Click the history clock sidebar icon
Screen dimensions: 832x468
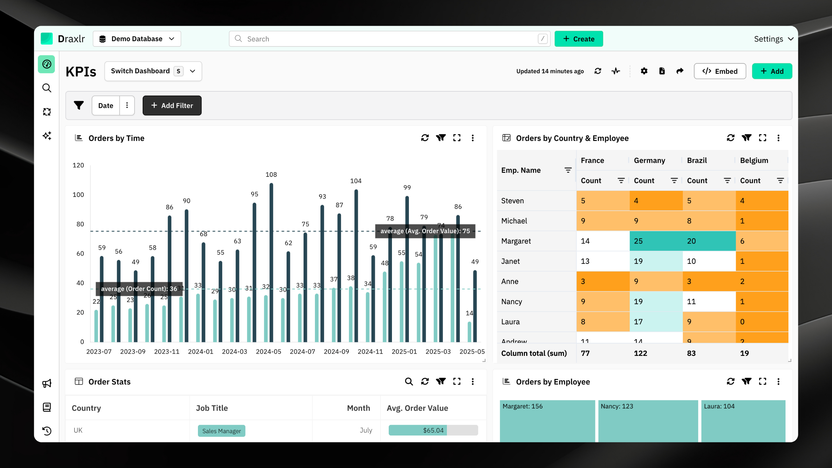coord(47,431)
